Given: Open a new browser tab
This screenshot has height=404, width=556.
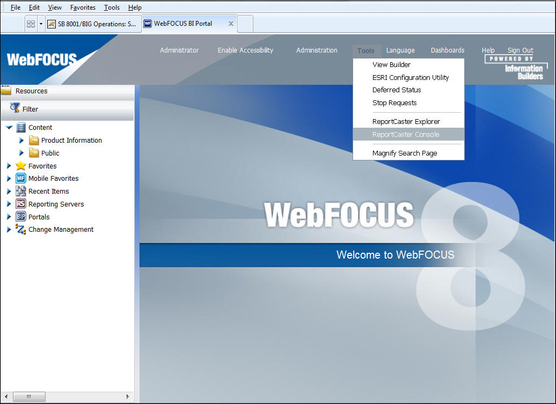Looking at the screenshot, I should click(245, 24).
